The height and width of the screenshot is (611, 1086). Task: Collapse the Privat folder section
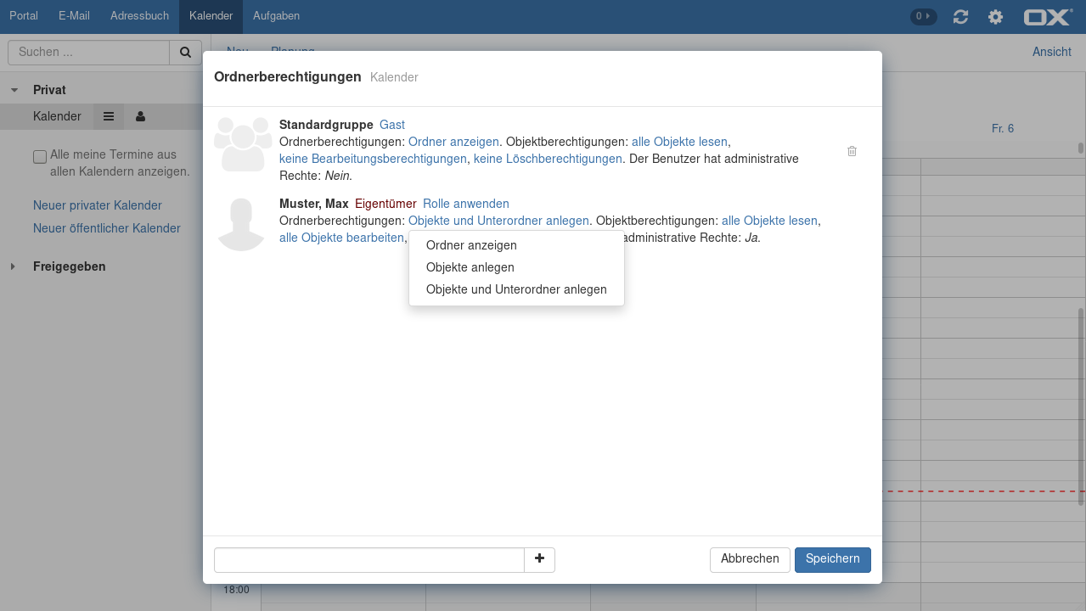coord(14,90)
